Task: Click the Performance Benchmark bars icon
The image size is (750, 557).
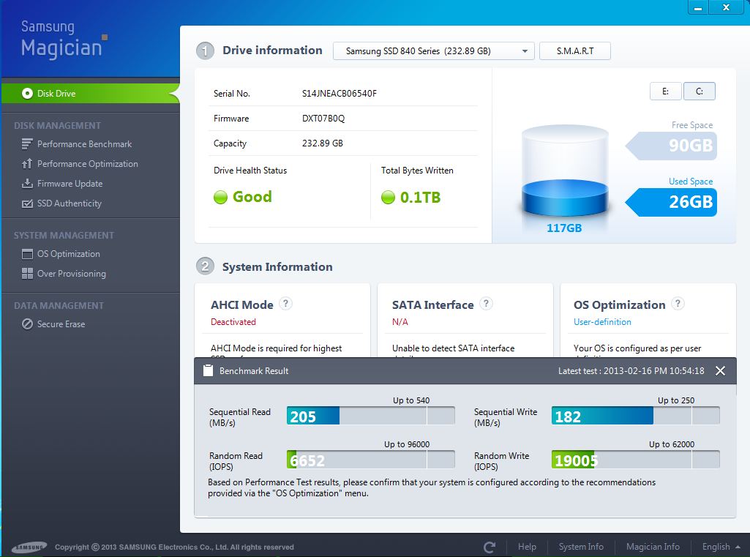Action: [x=27, y=144]
